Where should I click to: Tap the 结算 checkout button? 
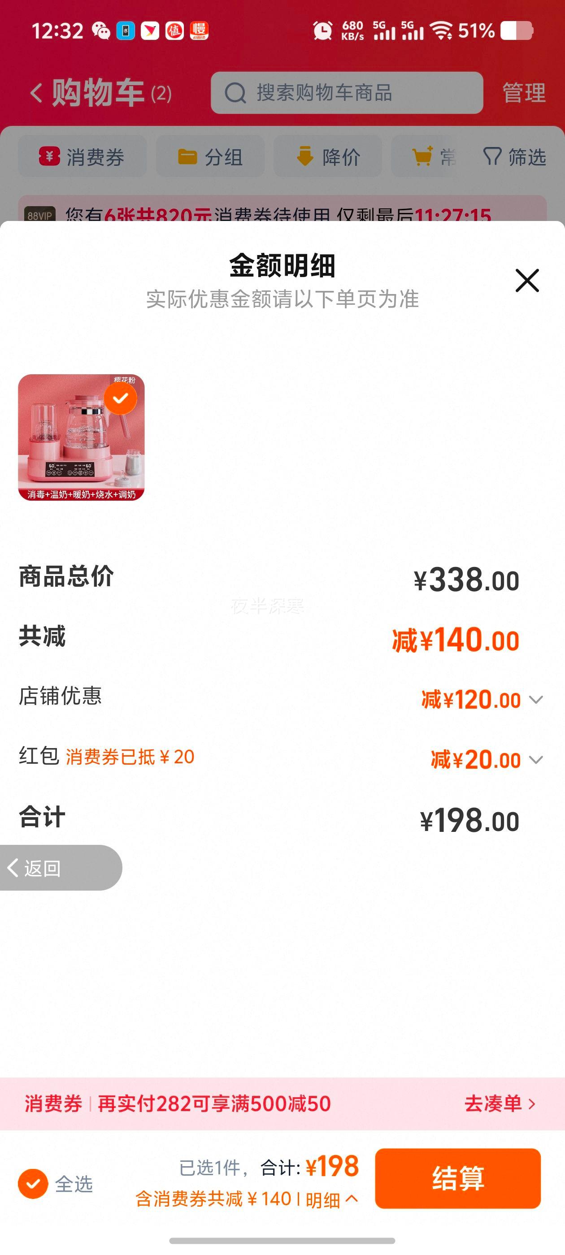[x=458, y=1178]
